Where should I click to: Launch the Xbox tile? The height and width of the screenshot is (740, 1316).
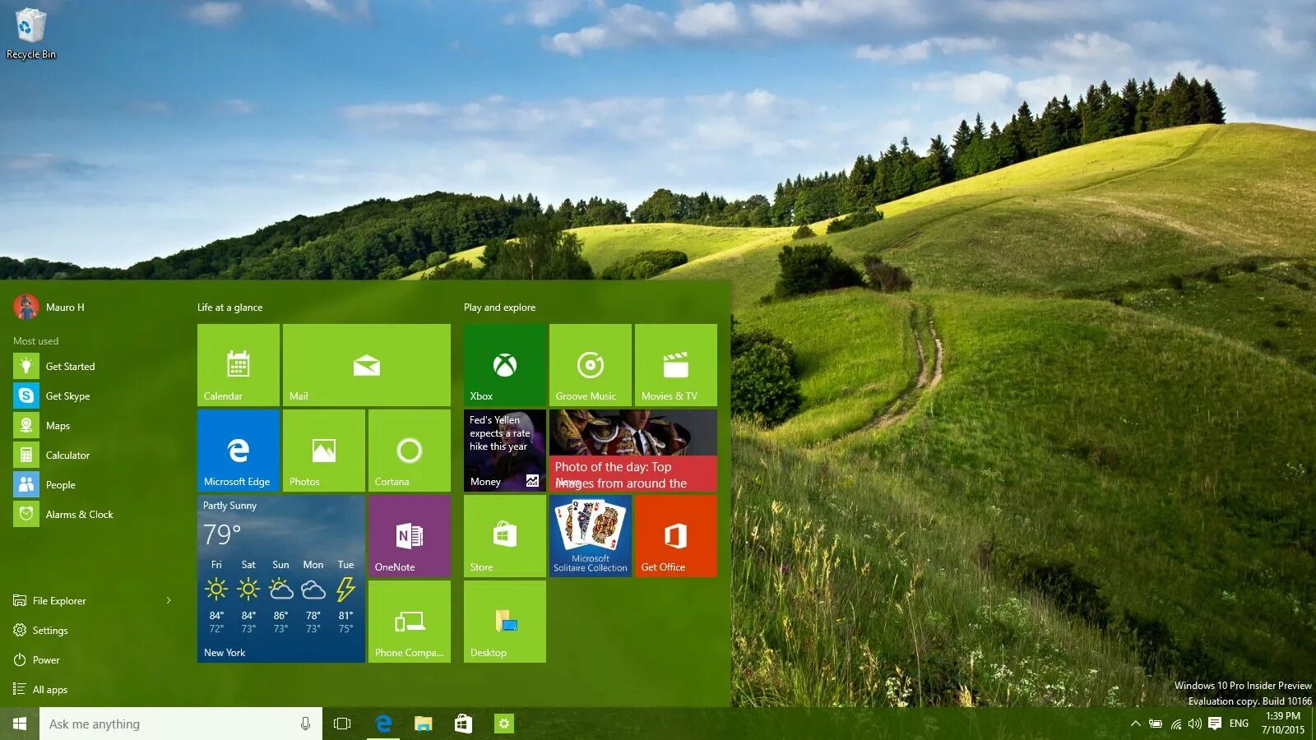pyautogui.click(x=505, y=365)
